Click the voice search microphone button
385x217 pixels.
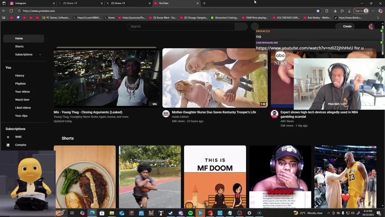tap(255, 27)
